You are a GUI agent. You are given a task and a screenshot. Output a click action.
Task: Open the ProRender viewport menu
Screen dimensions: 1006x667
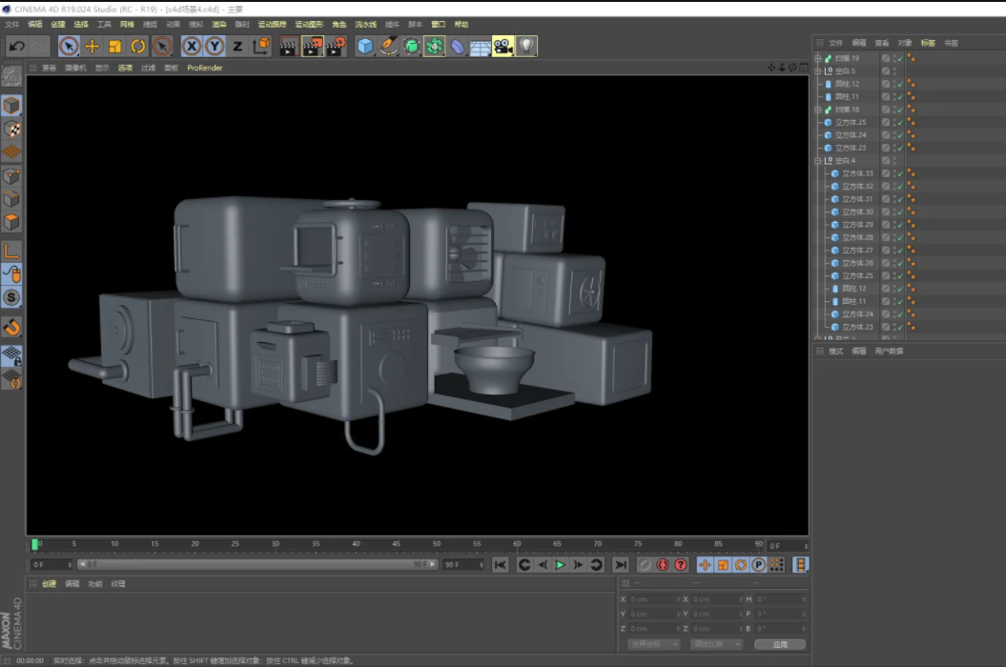pos(205,68)
